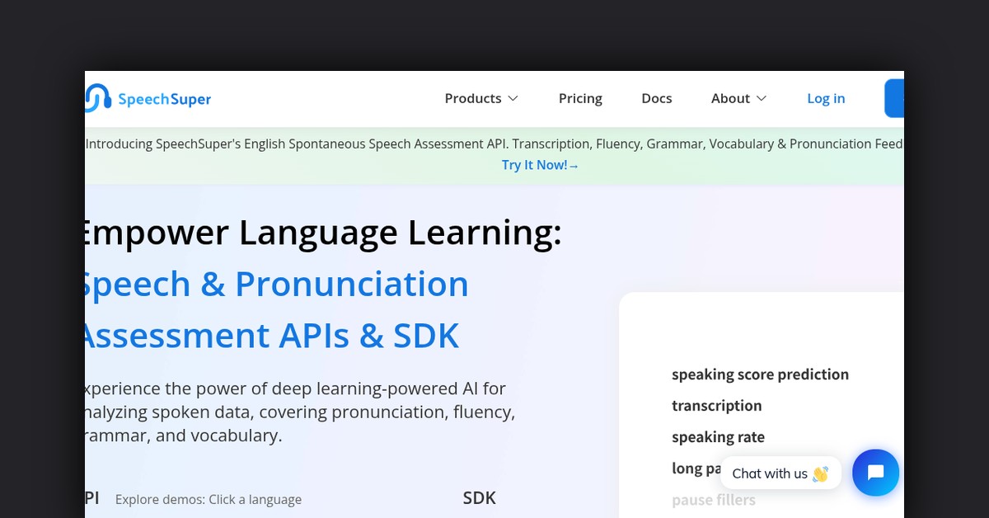Open the round blue chat launcher icon
Image resolution: width=989 pixels, height=518 pixels.
(875, 473)
